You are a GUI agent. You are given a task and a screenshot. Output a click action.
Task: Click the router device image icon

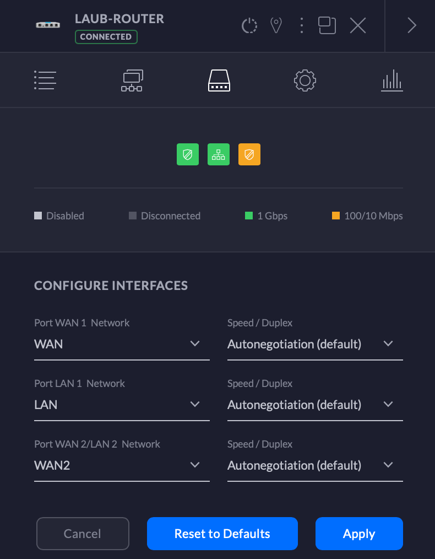point(48,25)
